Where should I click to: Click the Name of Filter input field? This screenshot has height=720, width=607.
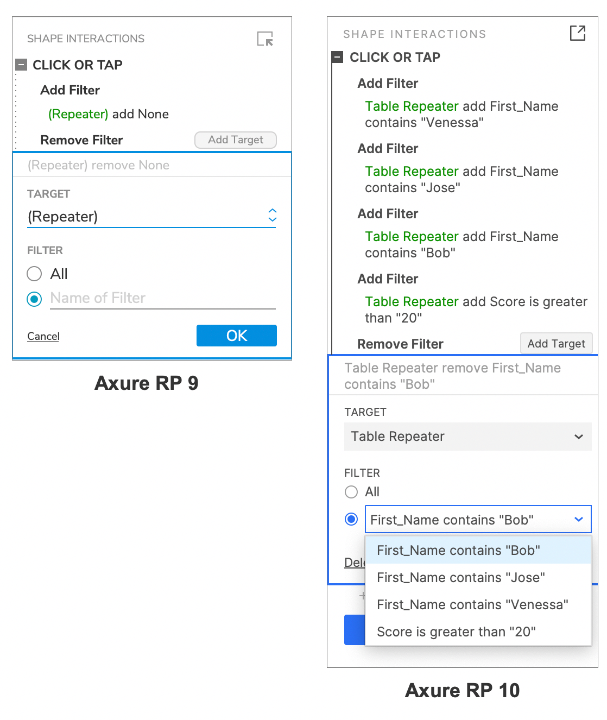coord(163,298)
